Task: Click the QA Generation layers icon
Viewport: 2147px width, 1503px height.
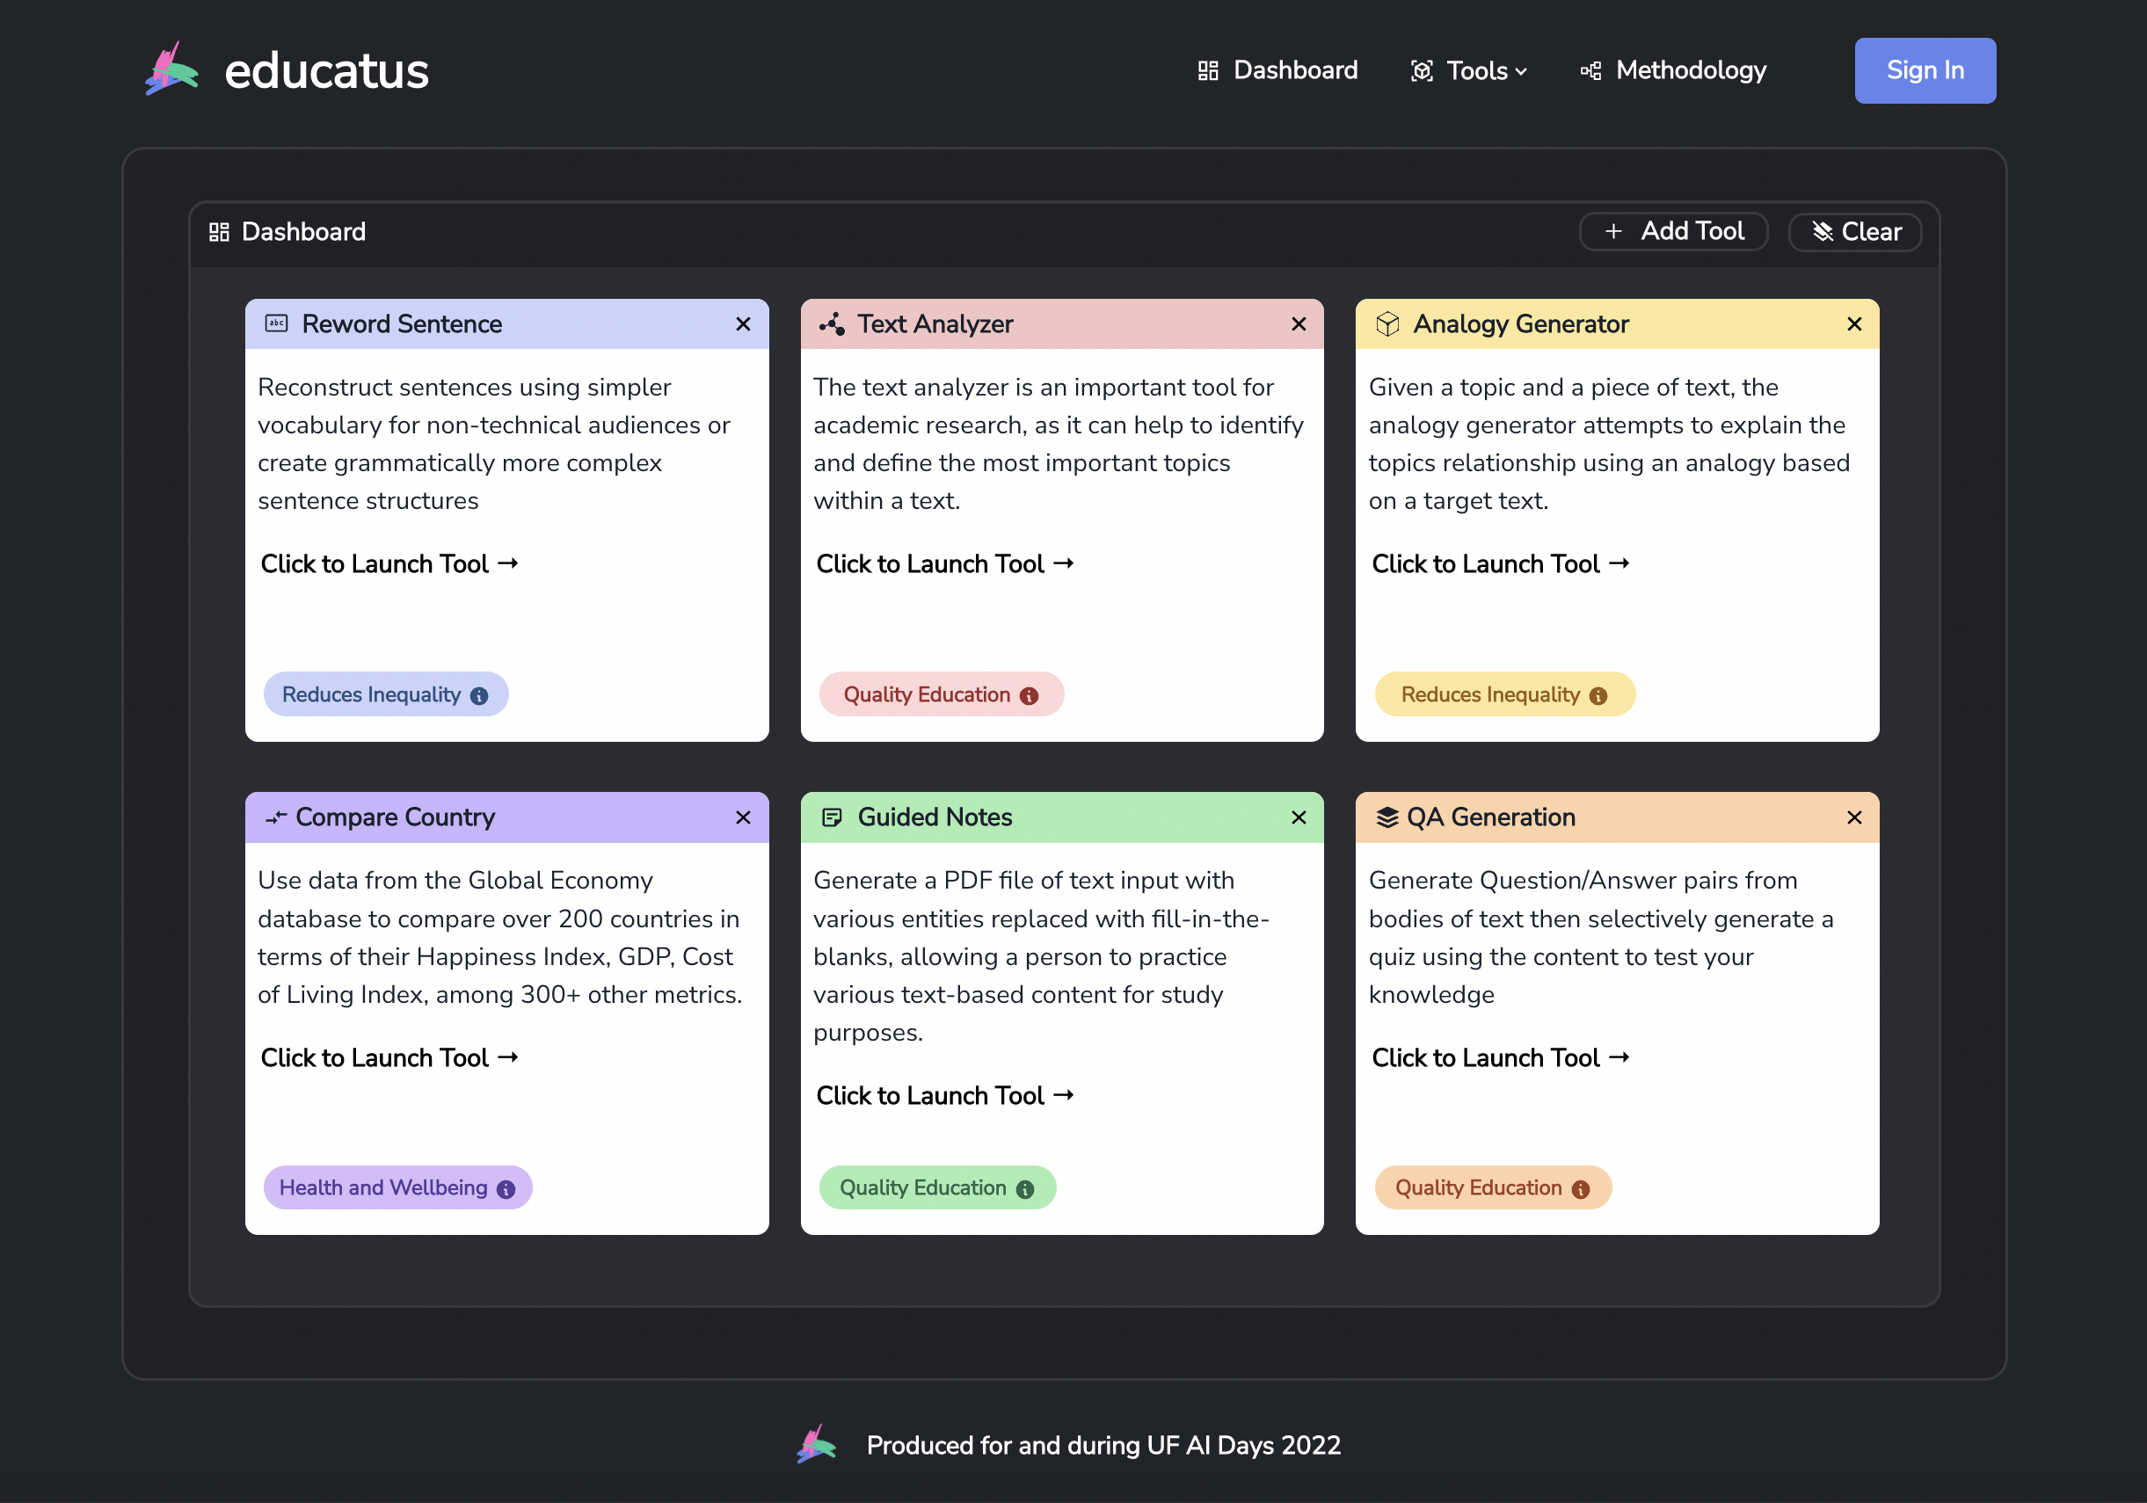Action: pyautogui.click(x=1386, y=818)
